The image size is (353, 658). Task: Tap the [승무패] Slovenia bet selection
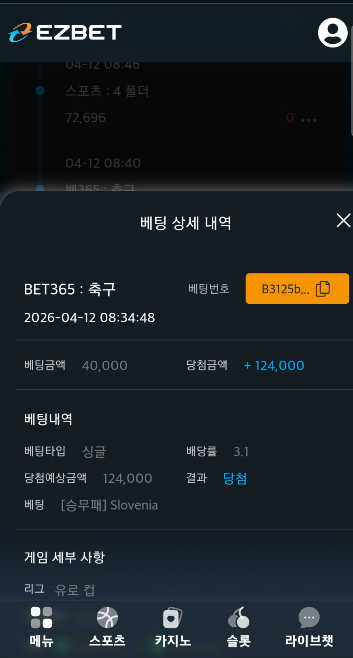109,505
